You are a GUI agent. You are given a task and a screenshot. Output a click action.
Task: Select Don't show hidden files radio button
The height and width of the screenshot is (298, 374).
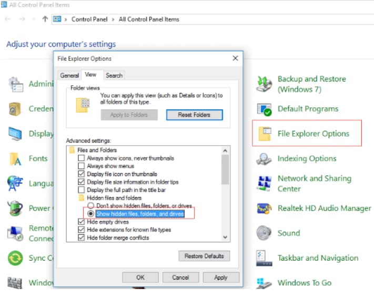[90, 205]
